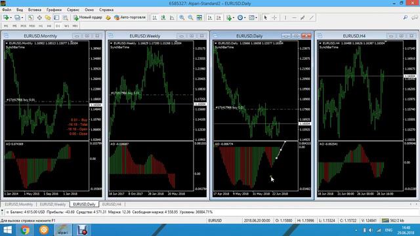Open the Periods clock icon
Screen dimensions: 420x236
tap(240, 18)
